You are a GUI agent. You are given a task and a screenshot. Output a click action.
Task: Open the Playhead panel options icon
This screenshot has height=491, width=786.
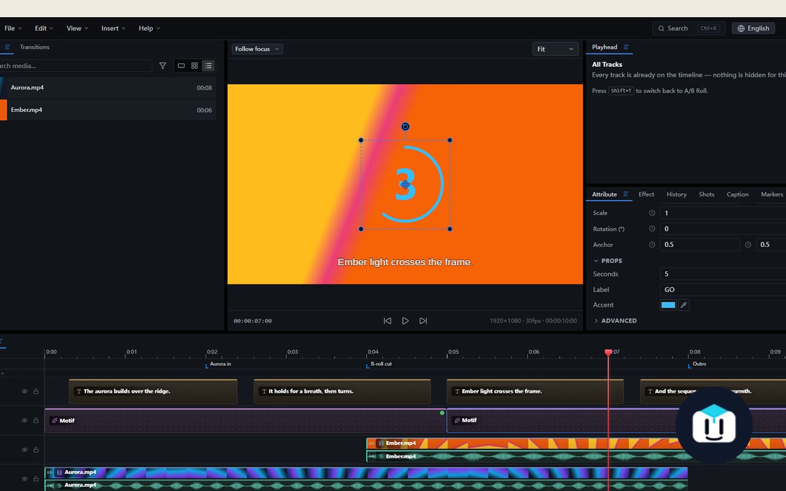626,47
